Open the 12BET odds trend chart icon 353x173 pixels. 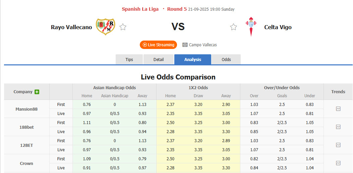point(338,145)
